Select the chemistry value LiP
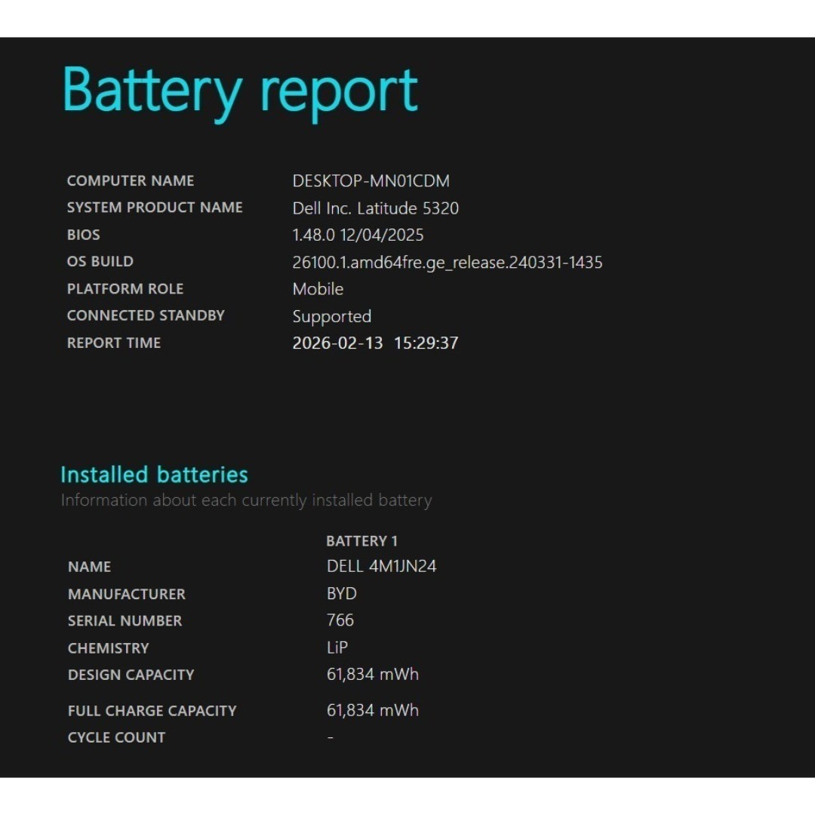The height and width of the screenshot is (815, 815). tap(337, 647)
